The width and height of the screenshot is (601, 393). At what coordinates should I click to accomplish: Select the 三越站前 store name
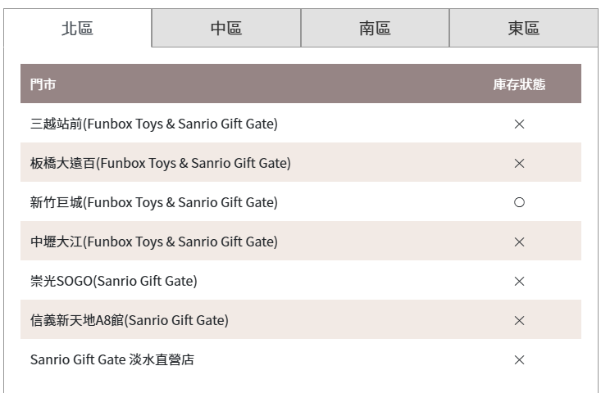click(154, 124)
